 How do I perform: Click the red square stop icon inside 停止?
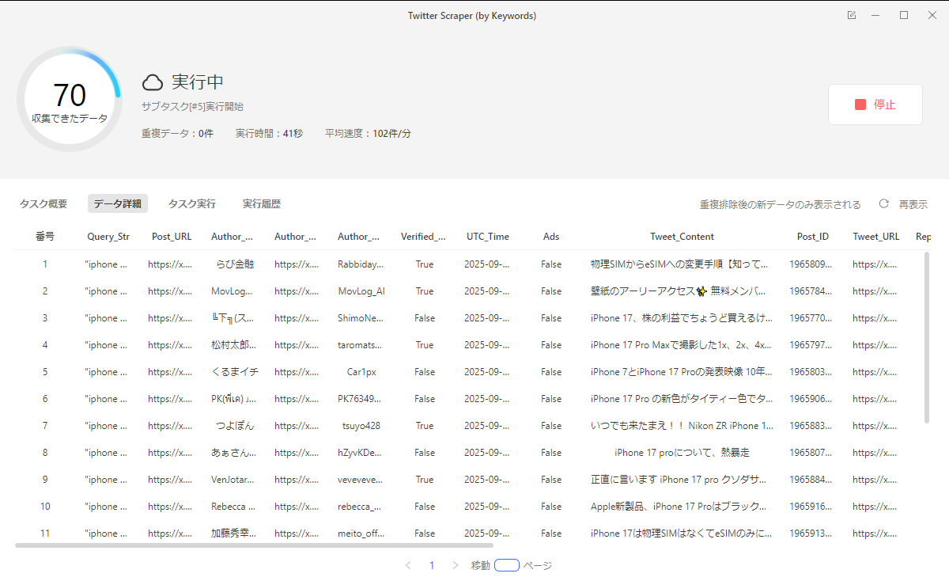[860, 104]
